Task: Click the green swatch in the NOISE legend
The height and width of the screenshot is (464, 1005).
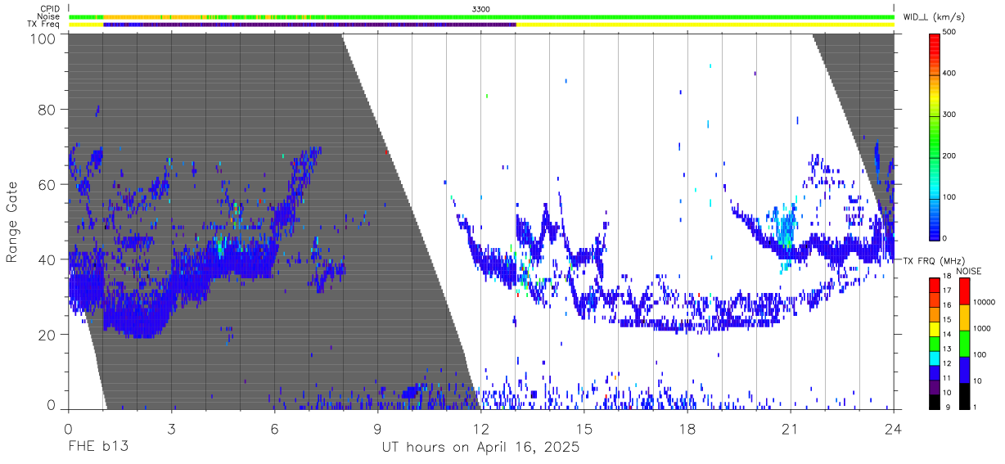Action: coord(963,343)
